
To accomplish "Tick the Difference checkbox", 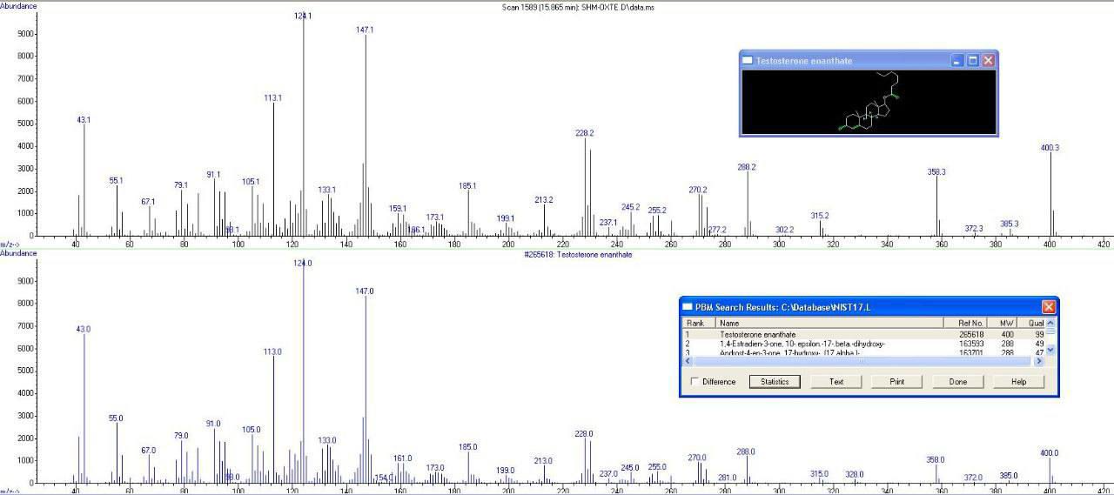I will click(695, 382).
